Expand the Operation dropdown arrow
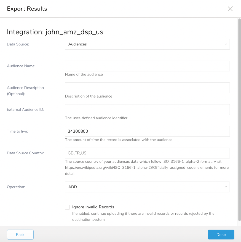The image size is (241, 242). click(226, 187)
